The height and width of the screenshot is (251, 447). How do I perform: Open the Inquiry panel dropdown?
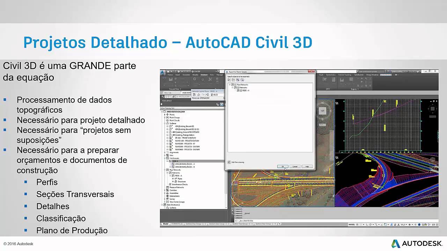[356, 89]
